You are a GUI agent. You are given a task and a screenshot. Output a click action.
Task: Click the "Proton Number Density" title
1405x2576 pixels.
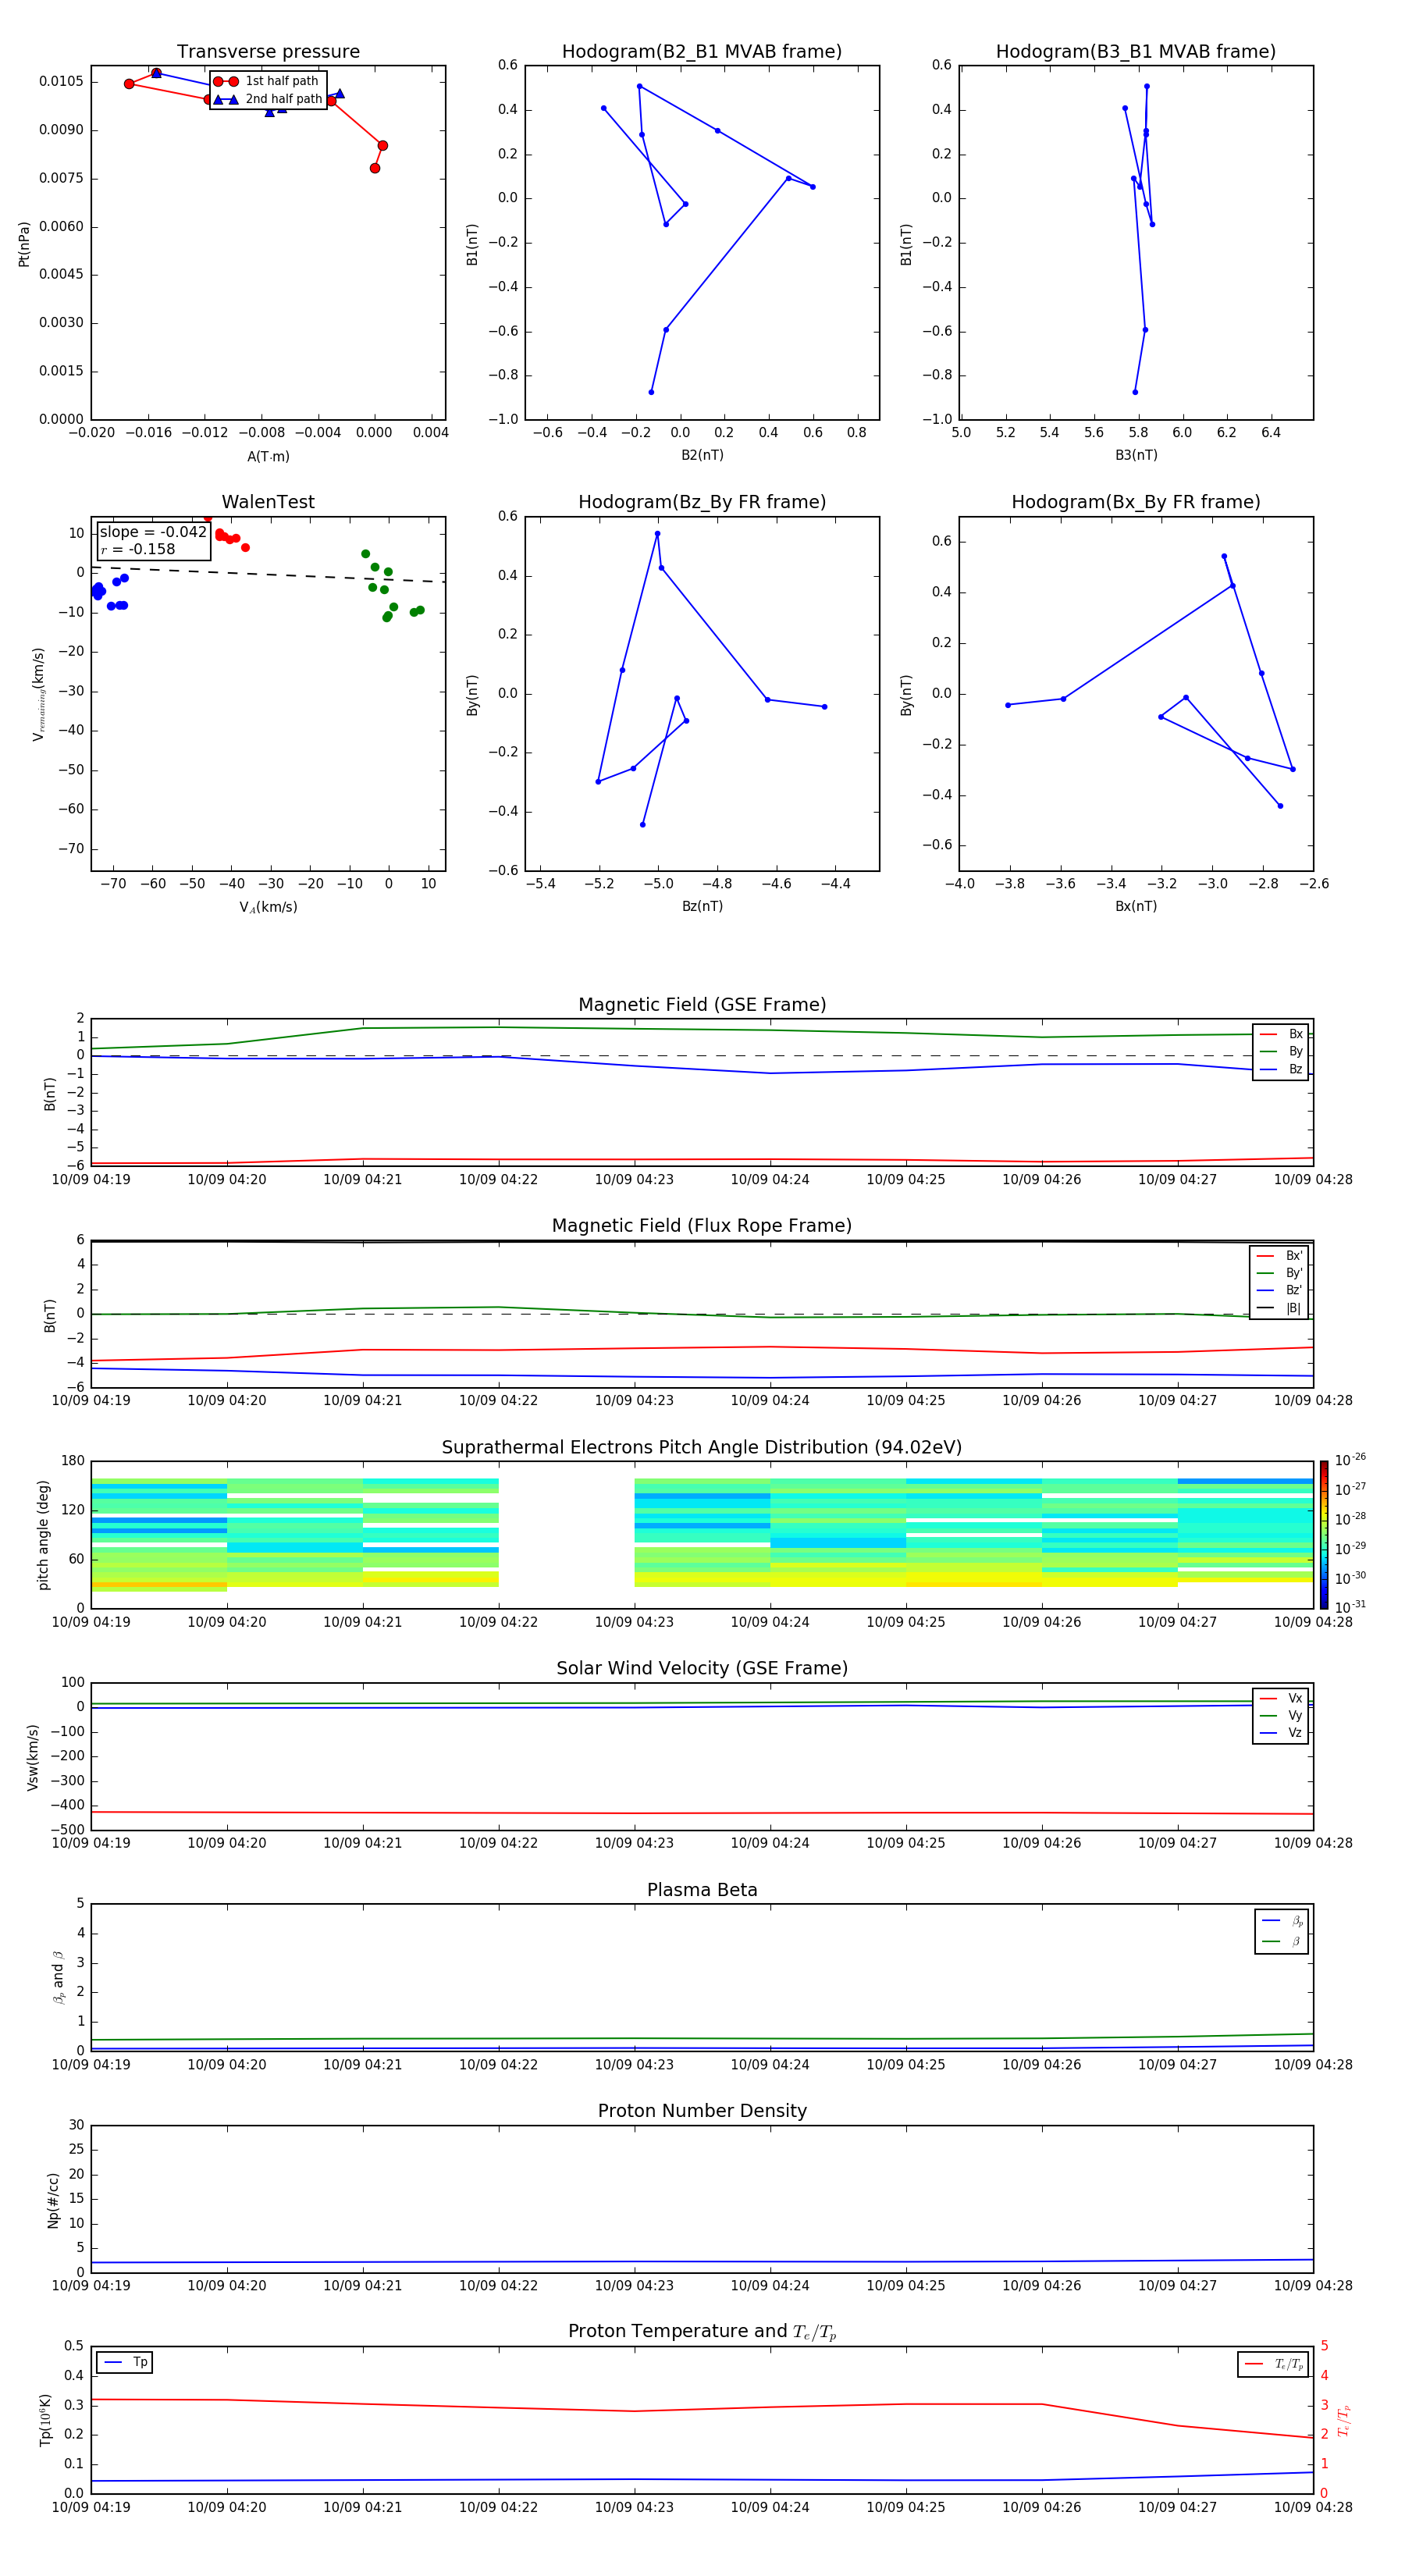pyautogui.click(x=702, y=2111)
